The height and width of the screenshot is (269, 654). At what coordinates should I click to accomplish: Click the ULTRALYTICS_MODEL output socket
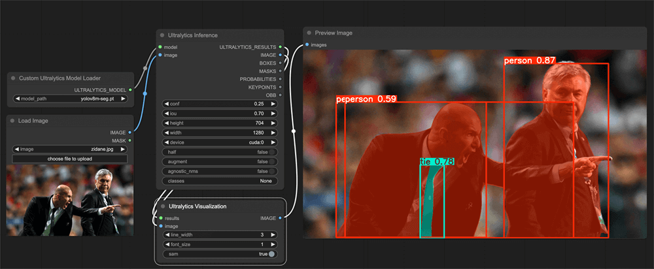click(x=130, y=89)
